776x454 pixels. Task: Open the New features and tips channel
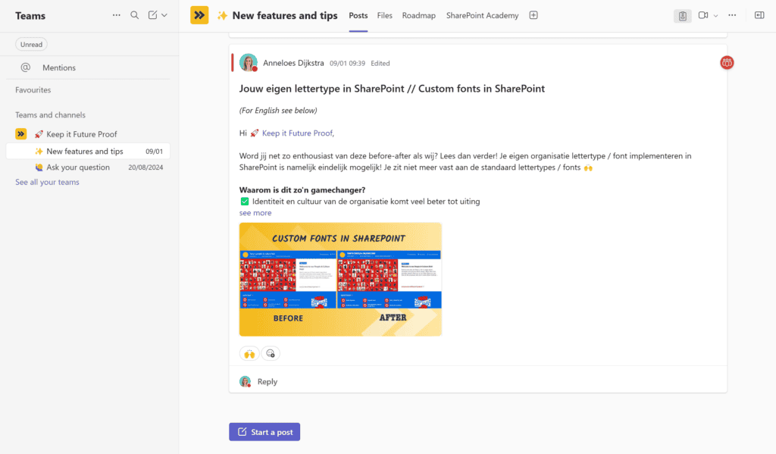click(88, 152)
